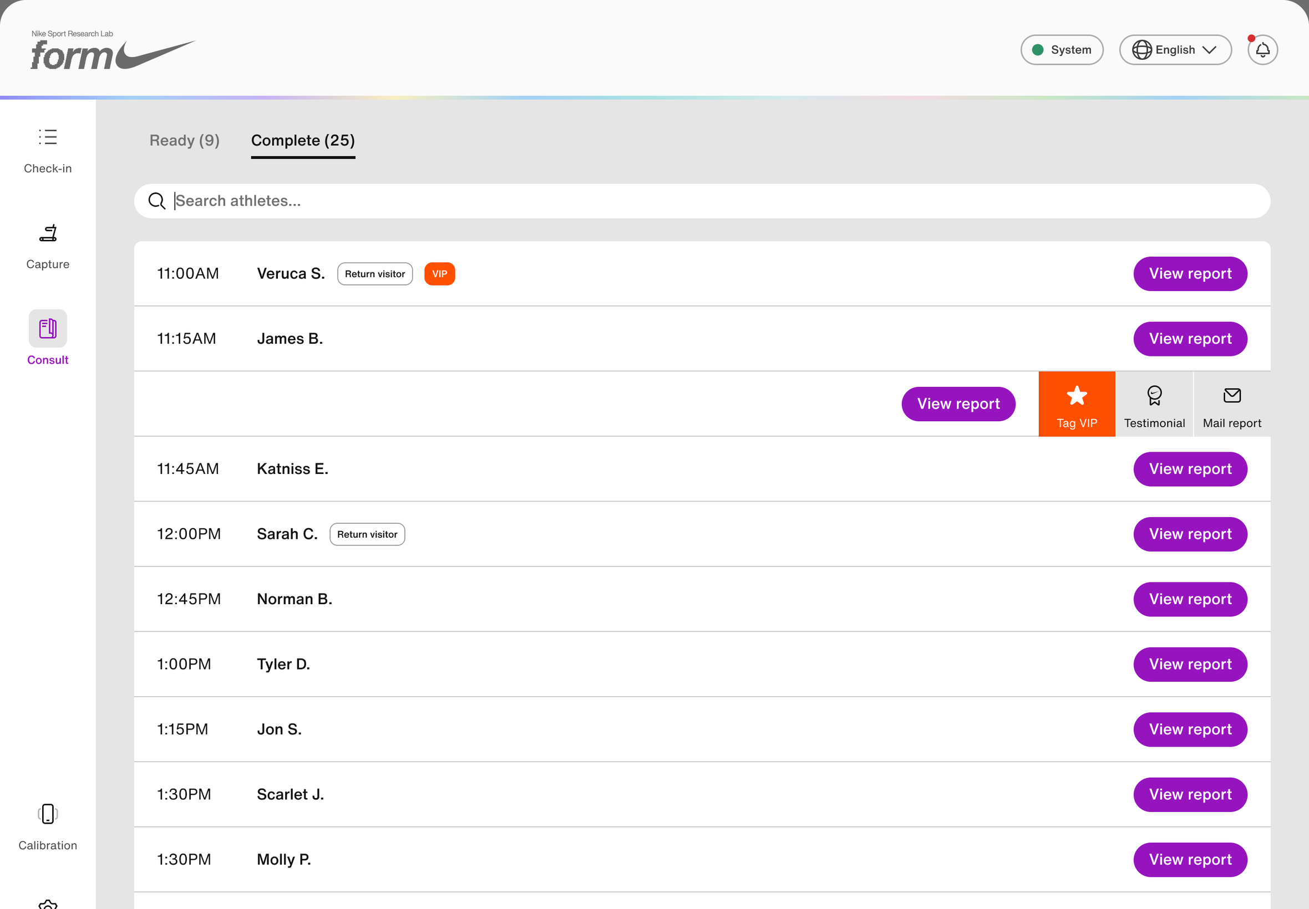View report for Scarlet J.
Screen dimensions: 1309x909
pyautogui.click(x=1190, y=794)
